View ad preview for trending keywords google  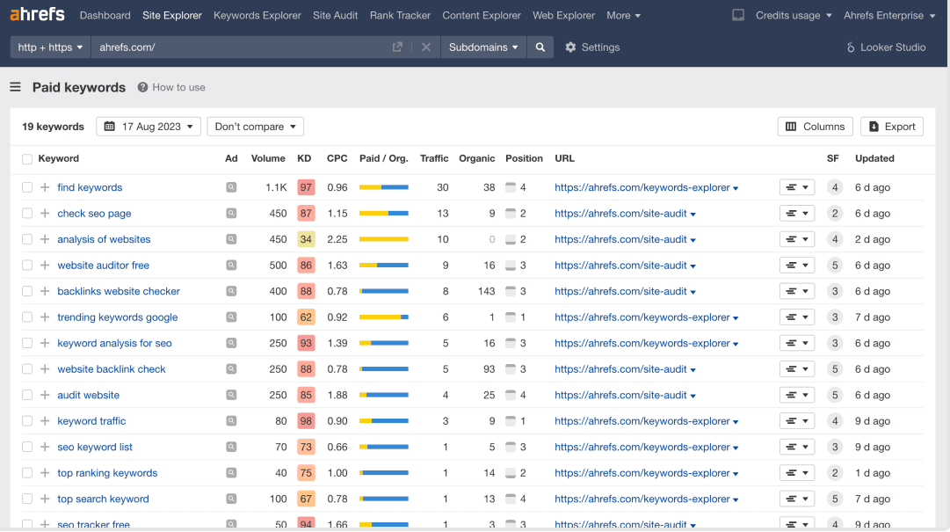(231, 317)
